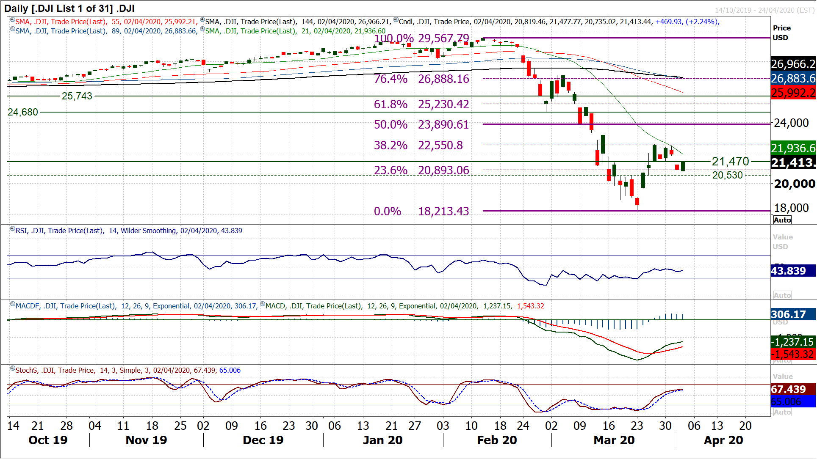Click the RSI value tag 43.839
Image resolution: width=817 pixels, height=459 pixels.
(793, 271)
